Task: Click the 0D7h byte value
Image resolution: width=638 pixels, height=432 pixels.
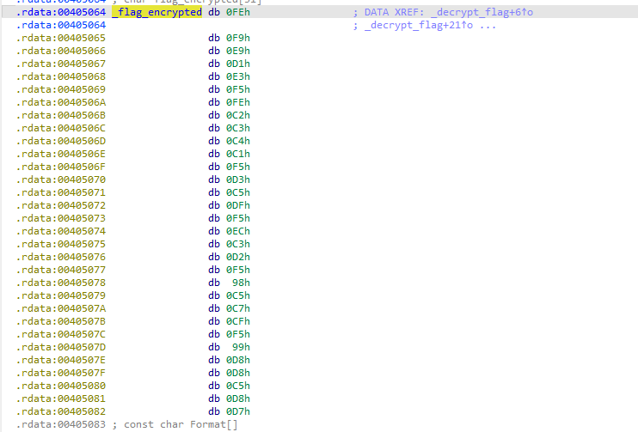Action: point(238,411)
